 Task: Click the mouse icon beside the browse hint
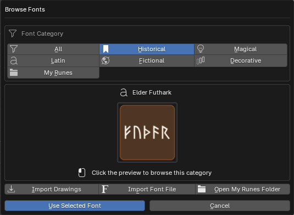click(x=82, y=173)
